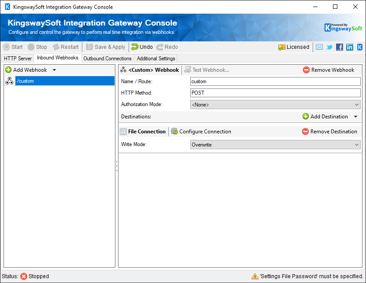This screenshot has width=366, height=283.
Task: Remove the File Connection destination
Action: [329, 132]
